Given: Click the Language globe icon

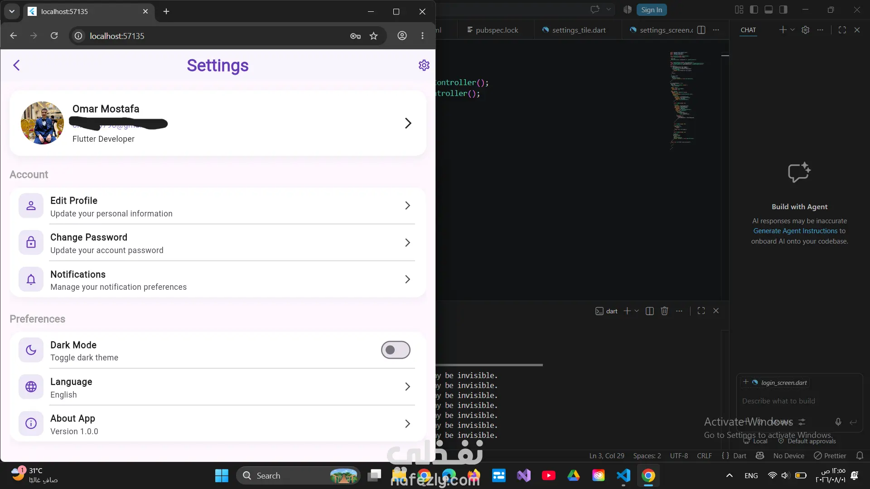Looking at the screenshot, I should pyautogui.click(x=31, y=387).
